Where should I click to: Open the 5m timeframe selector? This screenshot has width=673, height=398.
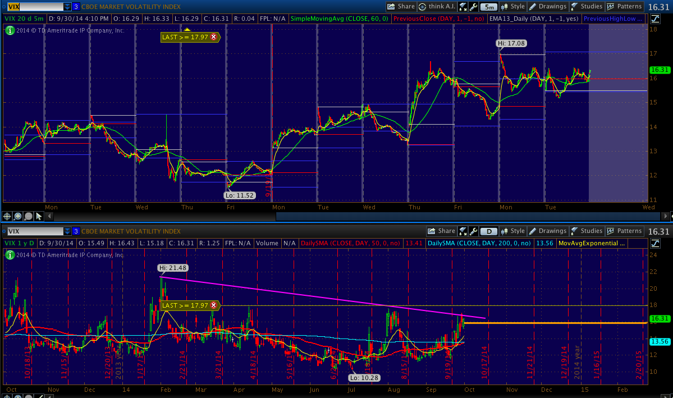488,7
